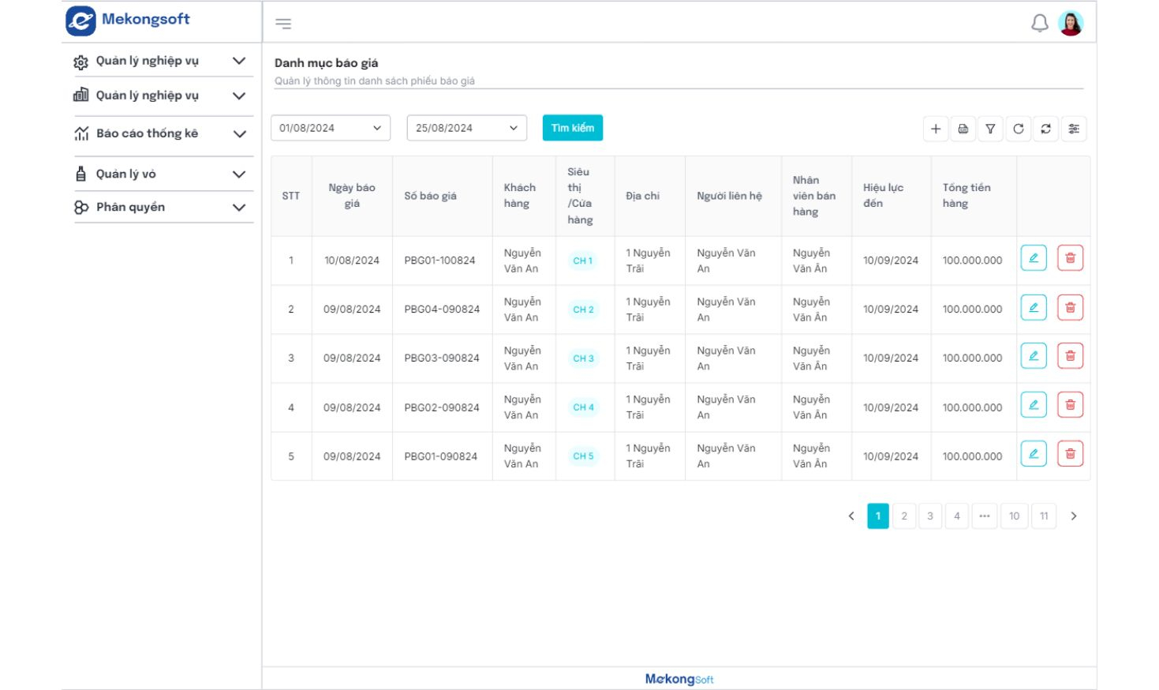Click the bottle icon beside Quản lý vỏ
The image size is (1159, 690).
coord(80,174)
